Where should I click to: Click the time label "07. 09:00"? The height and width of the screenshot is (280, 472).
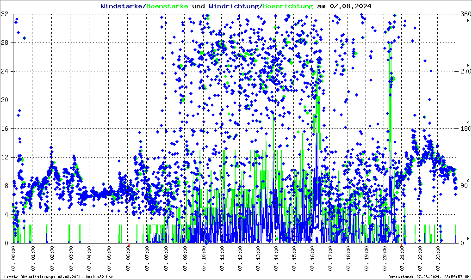185,258
